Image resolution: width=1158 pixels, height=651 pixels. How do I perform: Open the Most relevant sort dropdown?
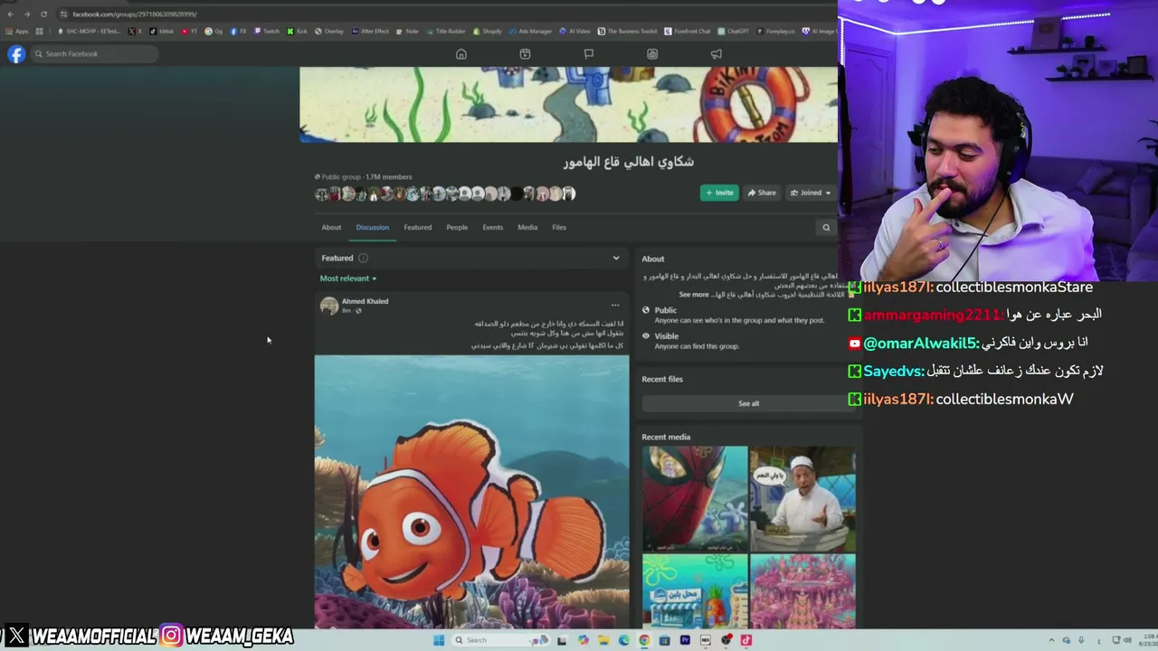348,278
